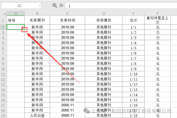Screen dimensions: 177x118
Task: Click the 位次 cell showing 1/16
Action: pos(133,105)
